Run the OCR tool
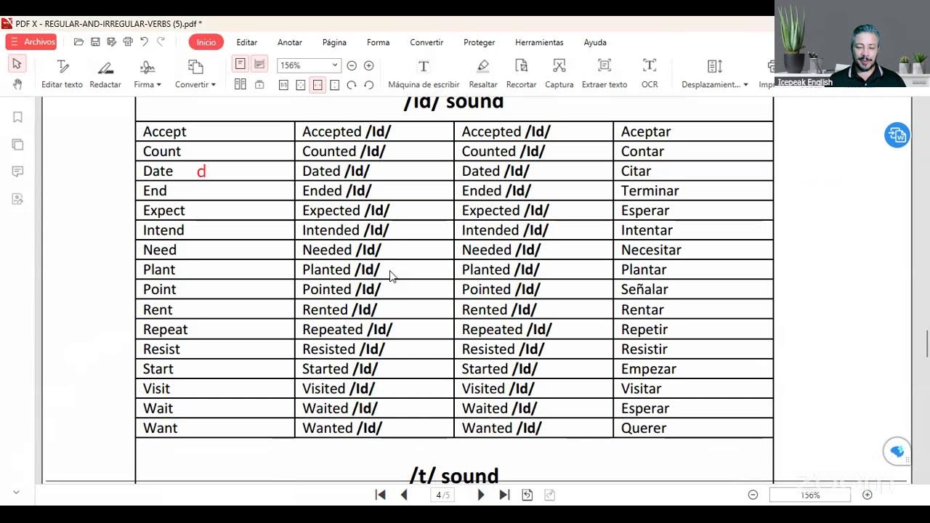 pyautogui.click(x=650, y=74)
